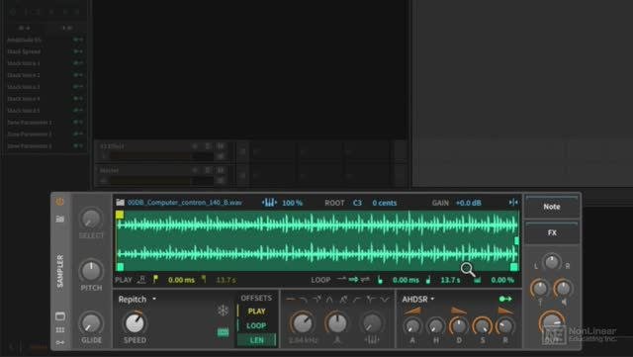Toggle the Sampler device power button
Viewport: 633px width, 357px height.
click(x=59, y=202)
